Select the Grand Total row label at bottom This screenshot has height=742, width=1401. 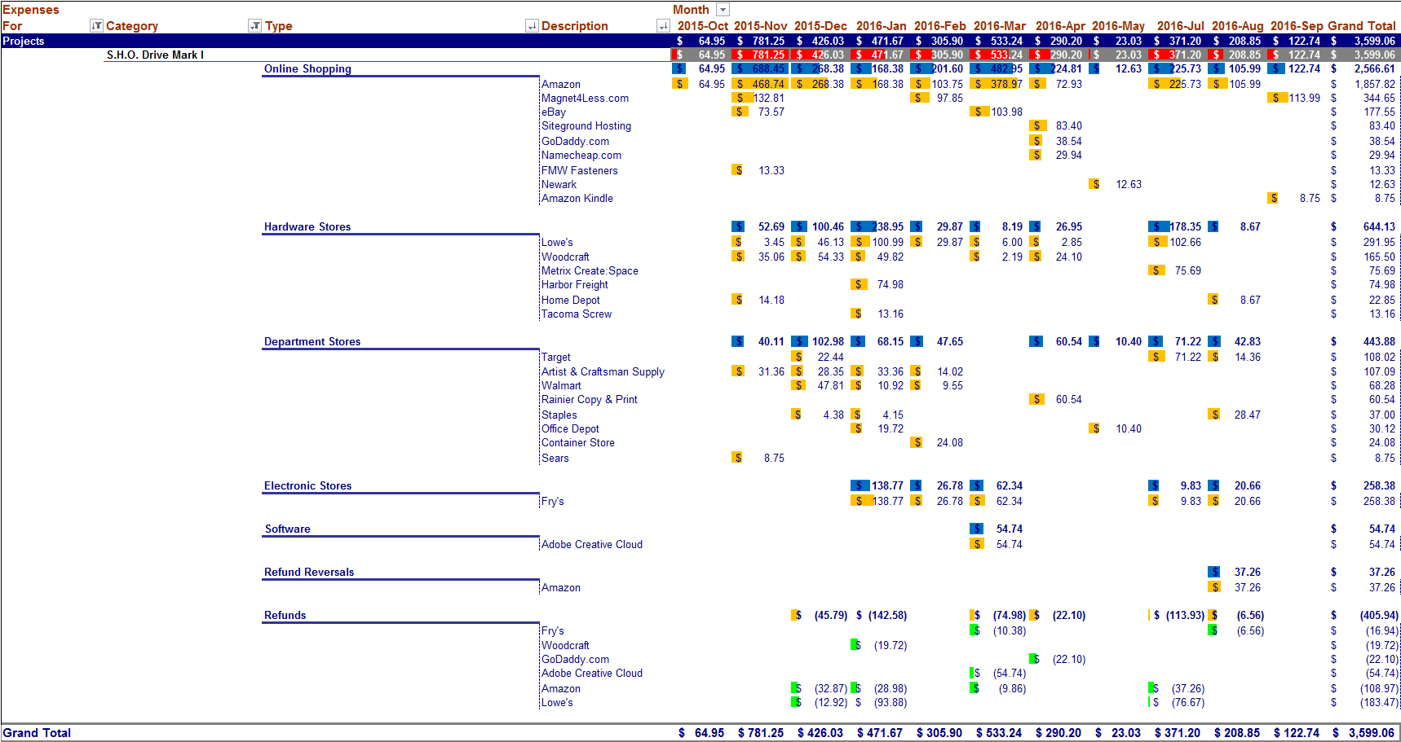[x=37, y=733]
